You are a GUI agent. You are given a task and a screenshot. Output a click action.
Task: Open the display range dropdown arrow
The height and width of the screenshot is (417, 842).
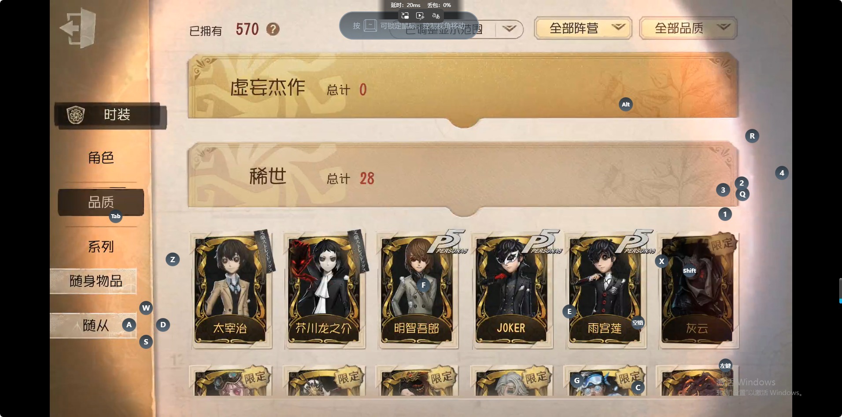[509, 29]
